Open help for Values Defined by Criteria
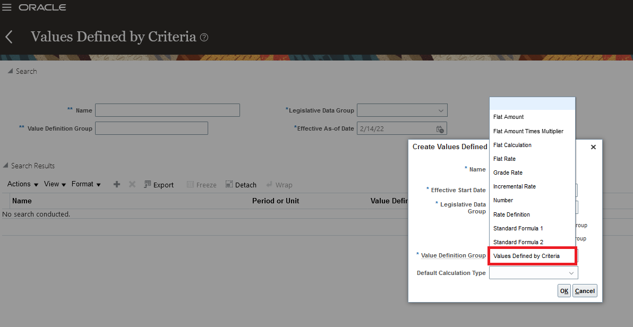Image resolution: width=633 pixels, height=327 pixels. click(x=204, y=38)
